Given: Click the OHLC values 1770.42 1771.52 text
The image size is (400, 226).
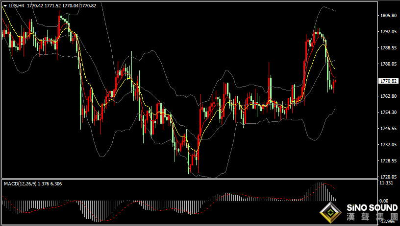Looking at the screenshot, I should coord(44,5).
